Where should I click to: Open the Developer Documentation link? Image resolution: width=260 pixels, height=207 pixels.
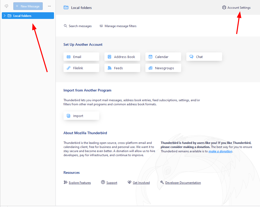183,183
